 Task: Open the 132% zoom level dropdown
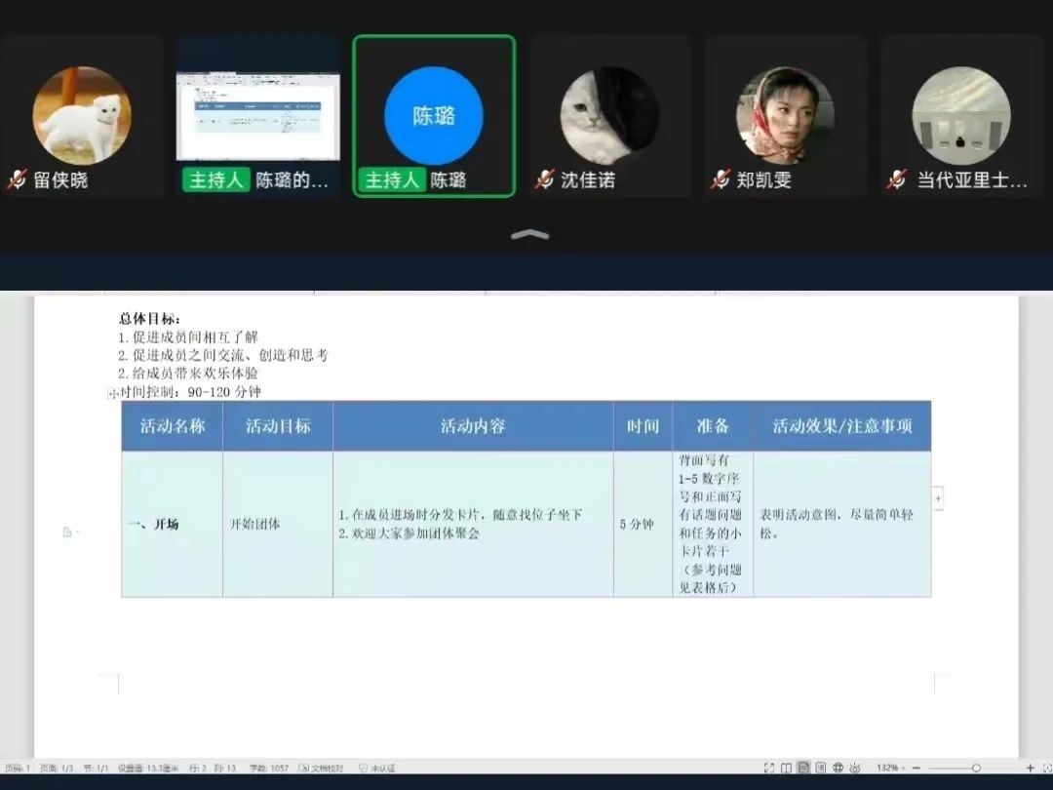890,769
